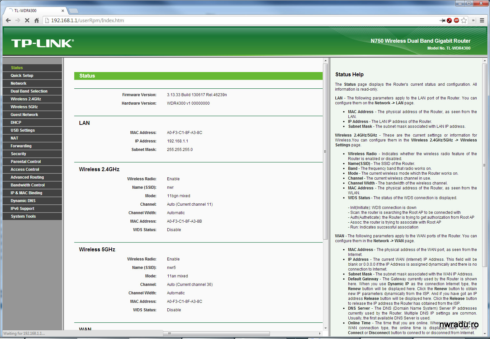Open Dual Band Selection menu

tap(32, 91)
